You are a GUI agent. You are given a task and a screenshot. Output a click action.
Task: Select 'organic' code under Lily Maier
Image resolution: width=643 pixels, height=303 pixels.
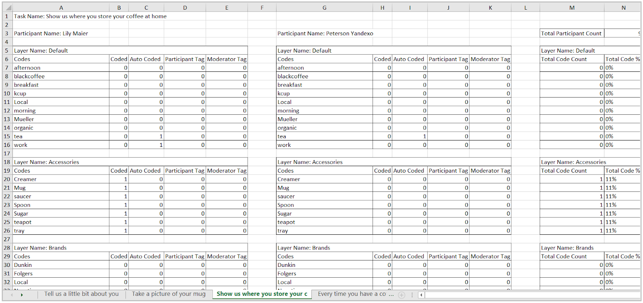point(61,128)
